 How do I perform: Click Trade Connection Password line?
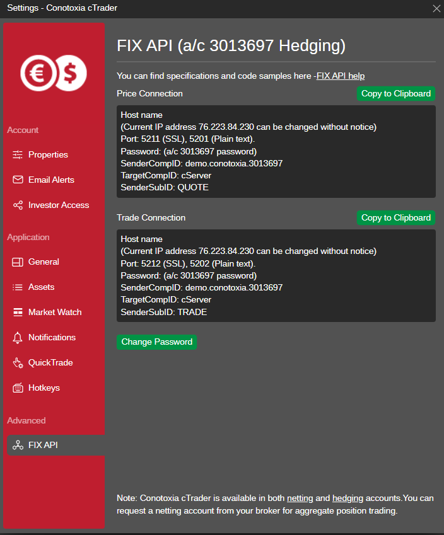tap(189, 275)
